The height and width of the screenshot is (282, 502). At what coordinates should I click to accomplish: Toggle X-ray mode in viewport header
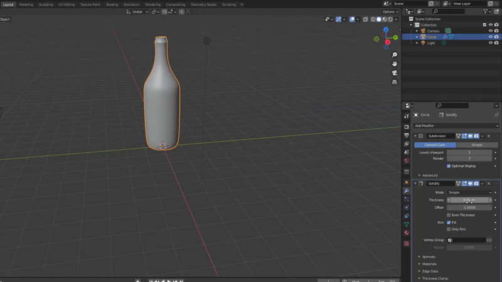[366, 19]
